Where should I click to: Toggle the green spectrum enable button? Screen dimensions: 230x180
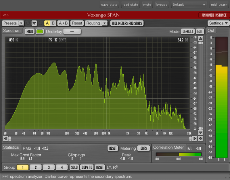coord(40,31)
